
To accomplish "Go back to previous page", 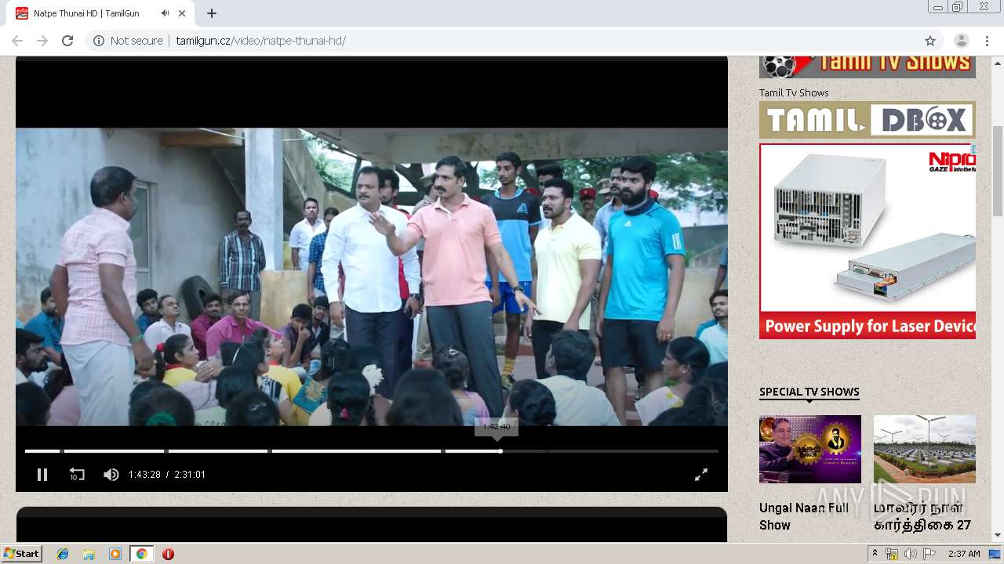I will point(17,41).
